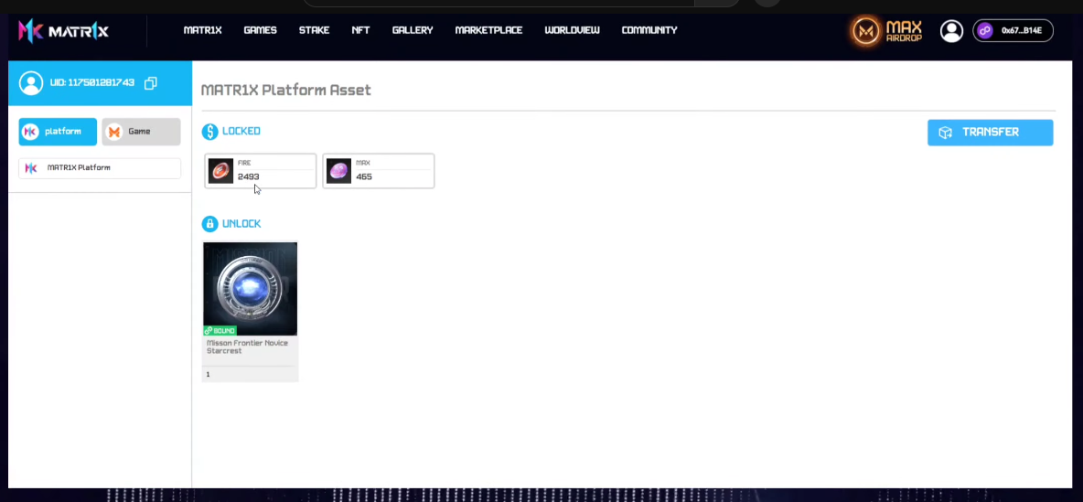Click the FIRE token icon

pos(221,171)
